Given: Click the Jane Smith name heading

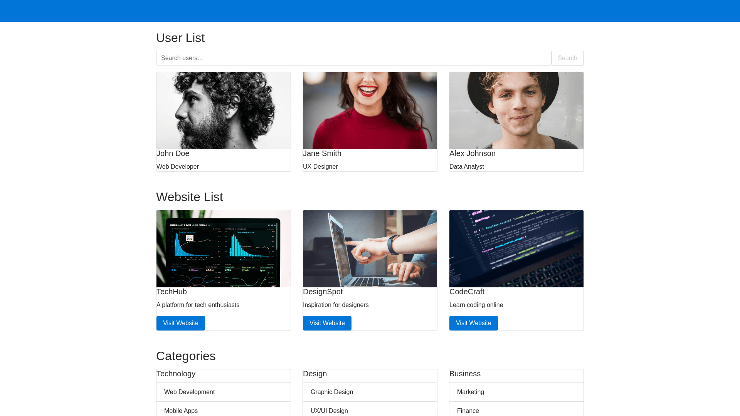Looking at the screenshot, I should pyautogui.click(x=322, y=153).
